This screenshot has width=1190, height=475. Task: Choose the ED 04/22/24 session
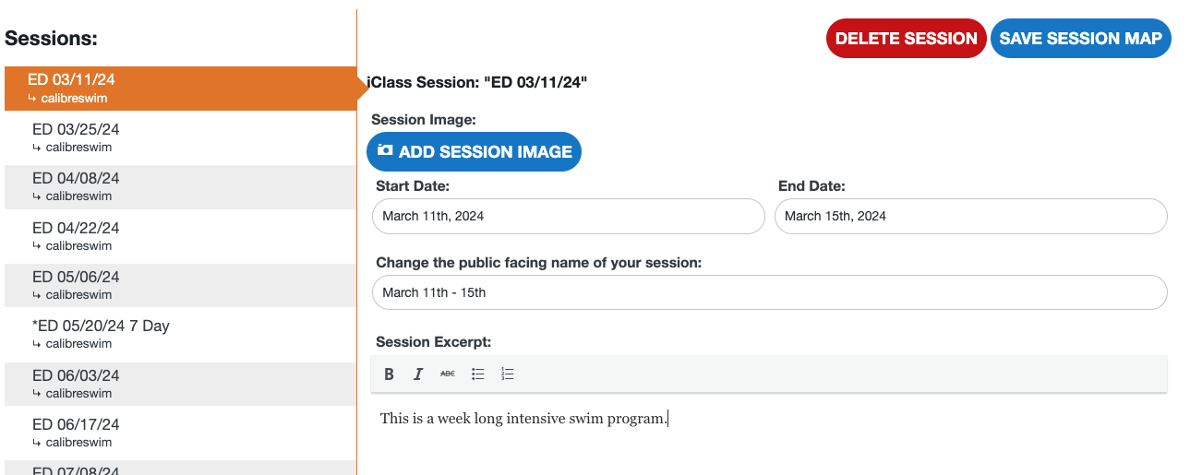pyautogui.click(x=180, y=236)
